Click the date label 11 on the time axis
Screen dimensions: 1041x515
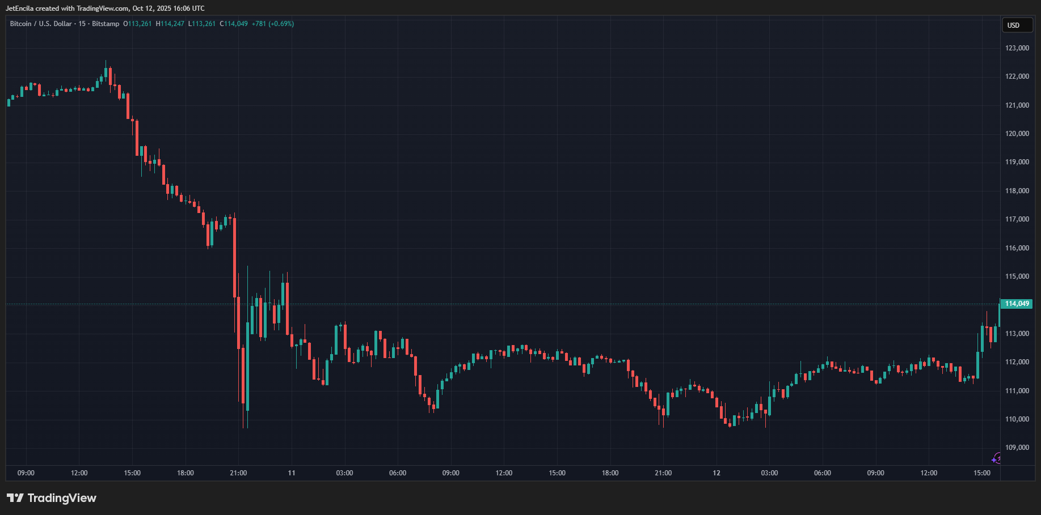coord(292,473)
